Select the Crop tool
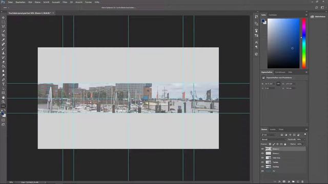The width and height of the screenshot is (328, 184). point(3,35)
